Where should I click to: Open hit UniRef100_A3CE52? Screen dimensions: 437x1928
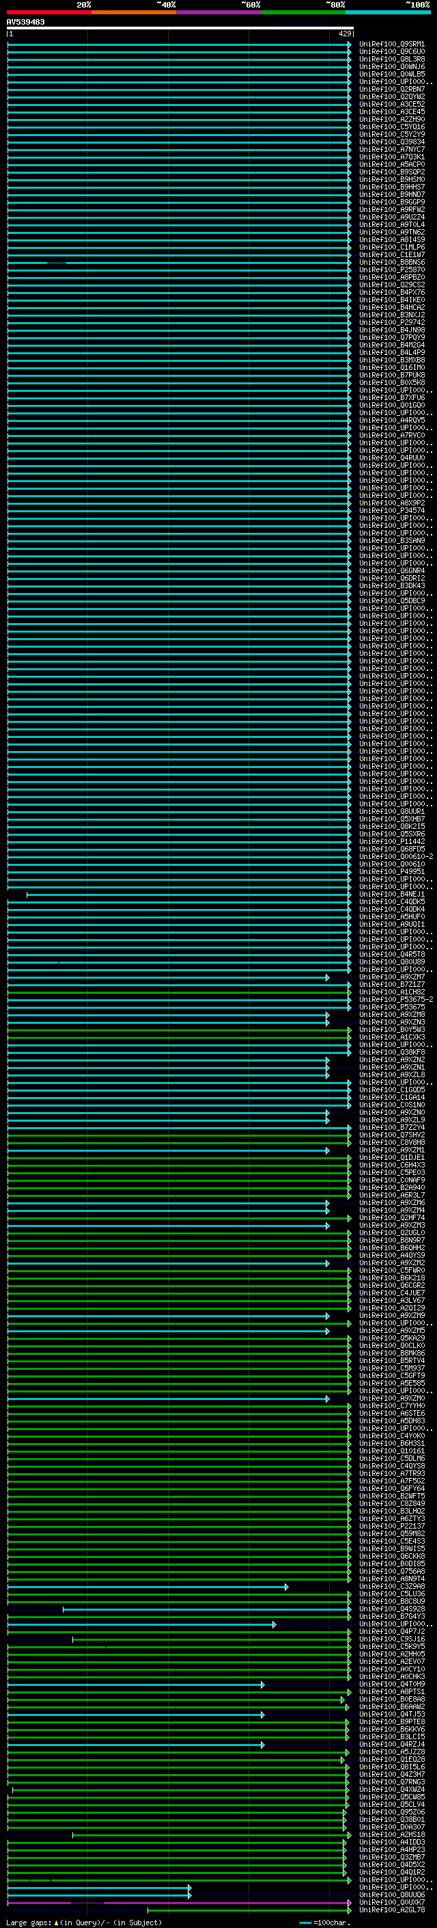coord(391,104)
